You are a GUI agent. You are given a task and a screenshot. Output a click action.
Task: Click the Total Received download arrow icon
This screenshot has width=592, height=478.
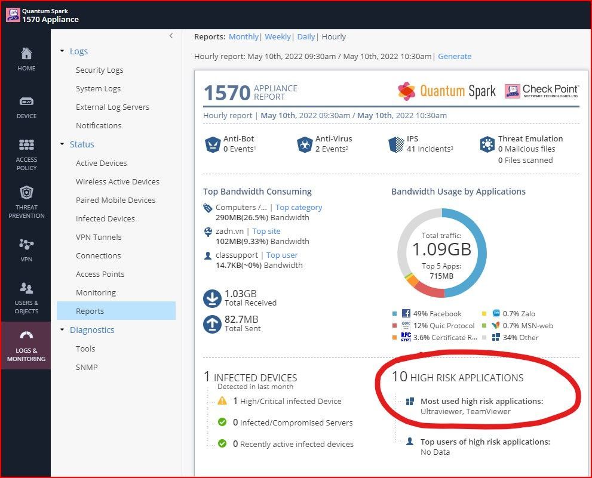(212, 298)
